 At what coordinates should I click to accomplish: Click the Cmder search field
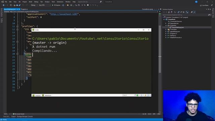pos(128,95)
